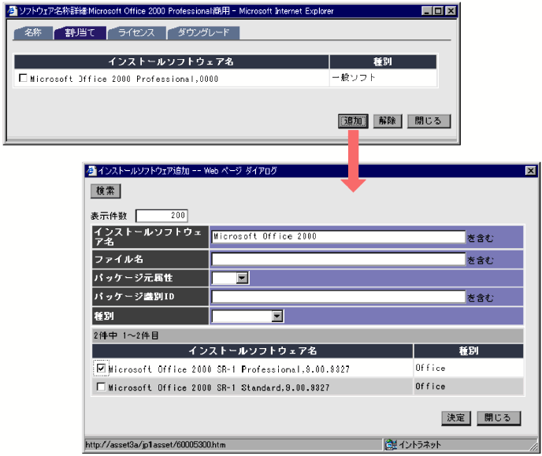This screenshot has height=456, width=542.
Task: Uncheck Microsoft Office 2000 SR-1 Professional checkbox
Action: [x=101, y=369]
